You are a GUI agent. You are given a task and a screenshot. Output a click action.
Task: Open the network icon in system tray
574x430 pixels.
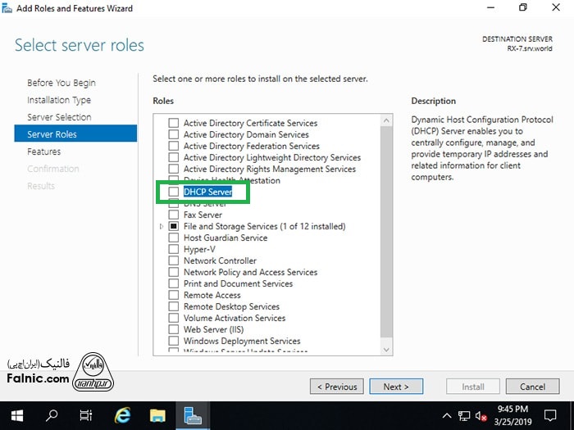464,415
